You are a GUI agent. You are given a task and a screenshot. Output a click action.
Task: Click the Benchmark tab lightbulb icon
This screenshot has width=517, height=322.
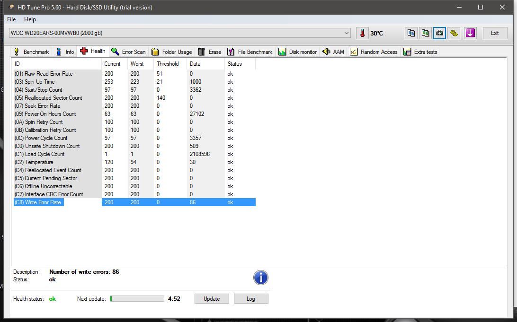point(17,52)
